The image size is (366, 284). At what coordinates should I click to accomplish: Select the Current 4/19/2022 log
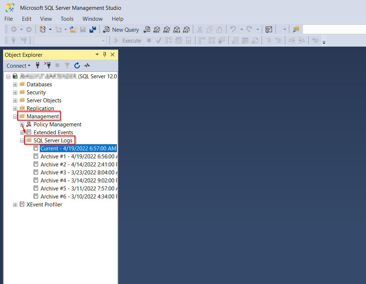tap(78, 149)
